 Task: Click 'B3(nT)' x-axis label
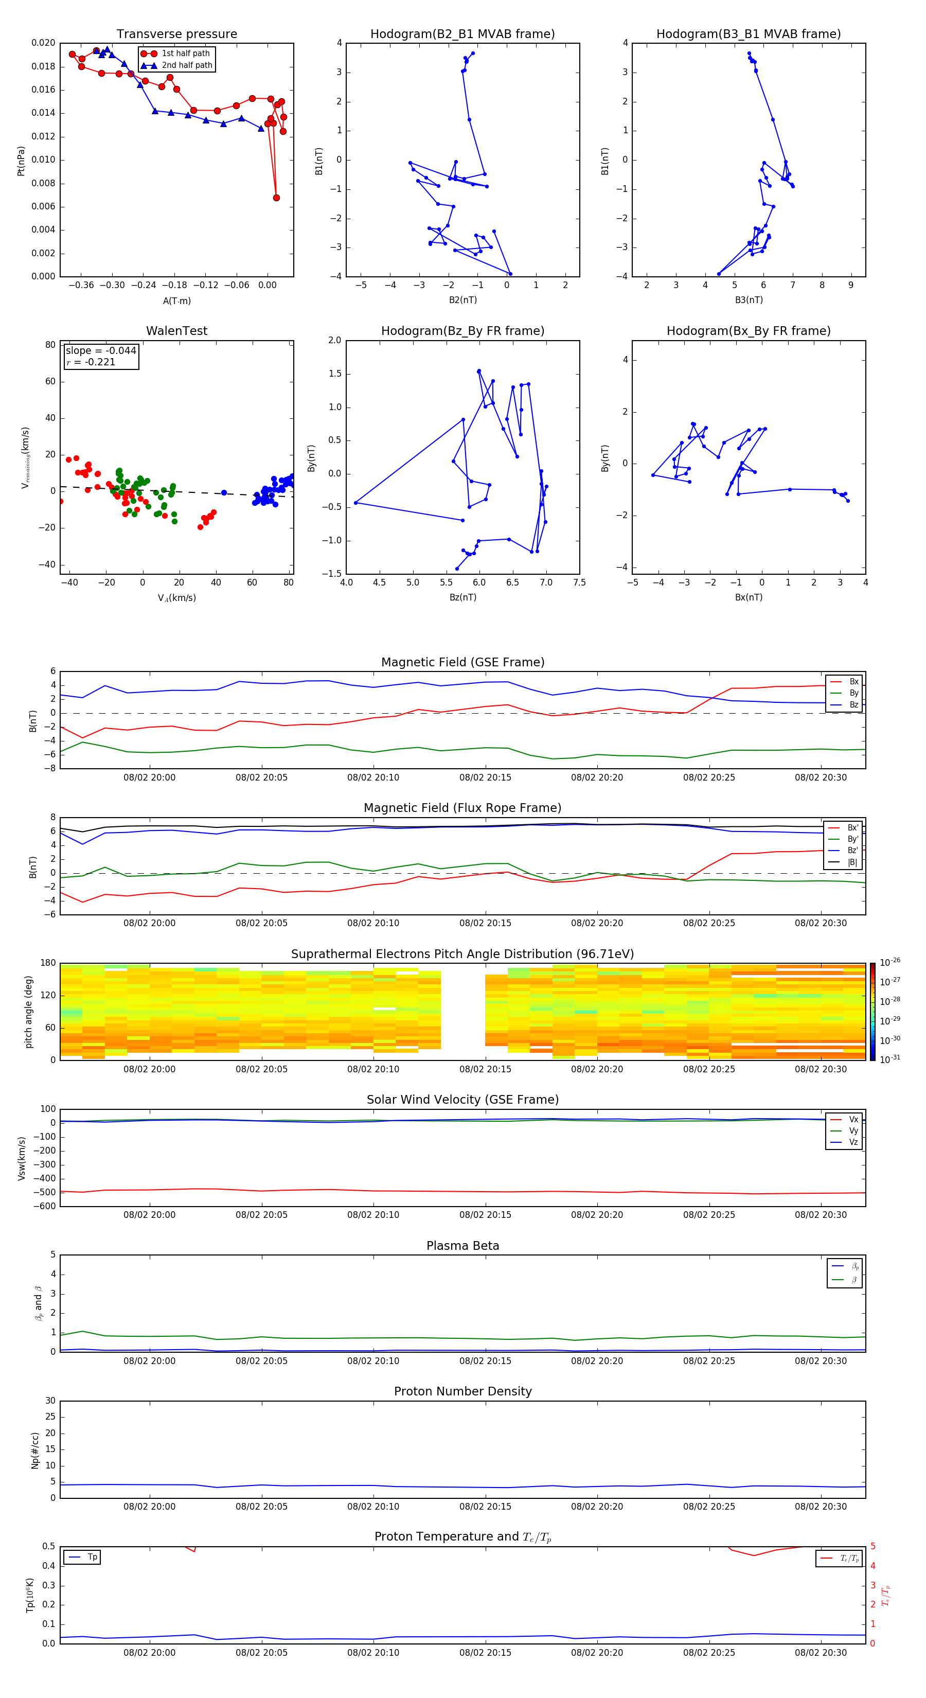point(749,300)
